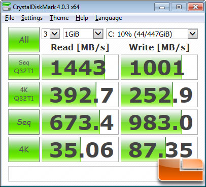
Task: Click the Seq write result 983.0
Action: click(x=159, y=122)
